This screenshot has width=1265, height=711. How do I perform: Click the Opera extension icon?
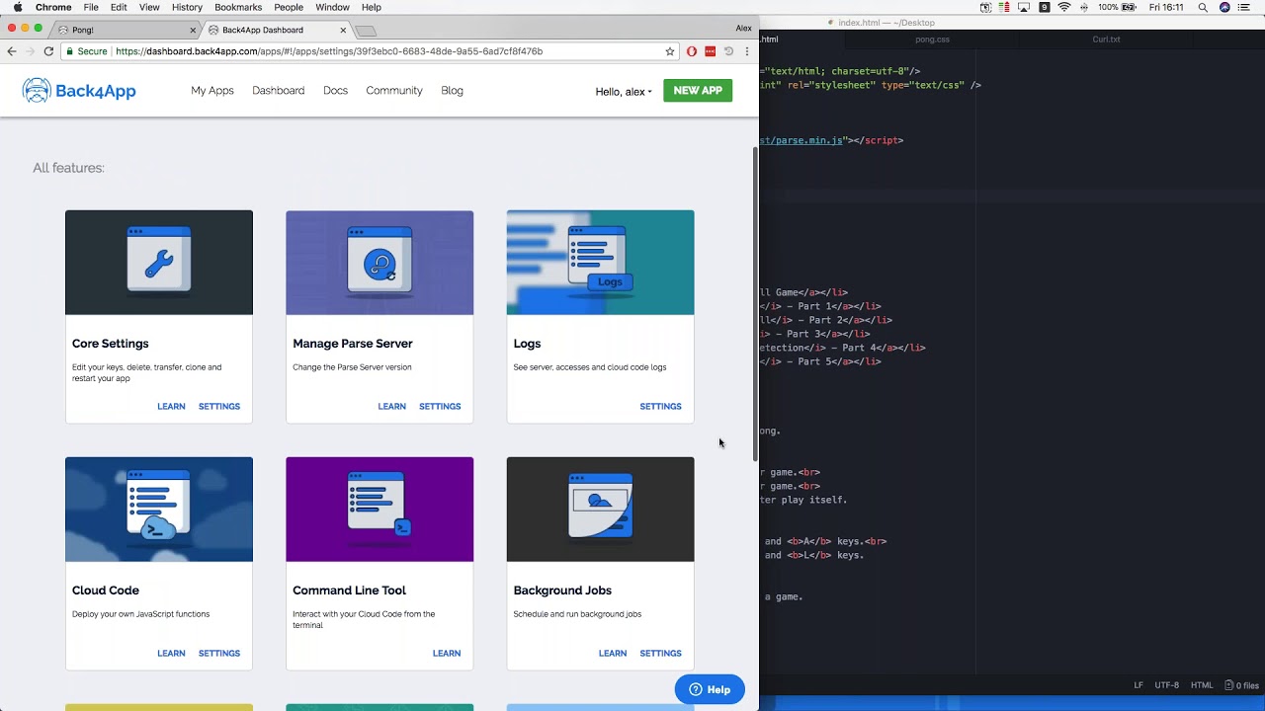tap(692, 51)
